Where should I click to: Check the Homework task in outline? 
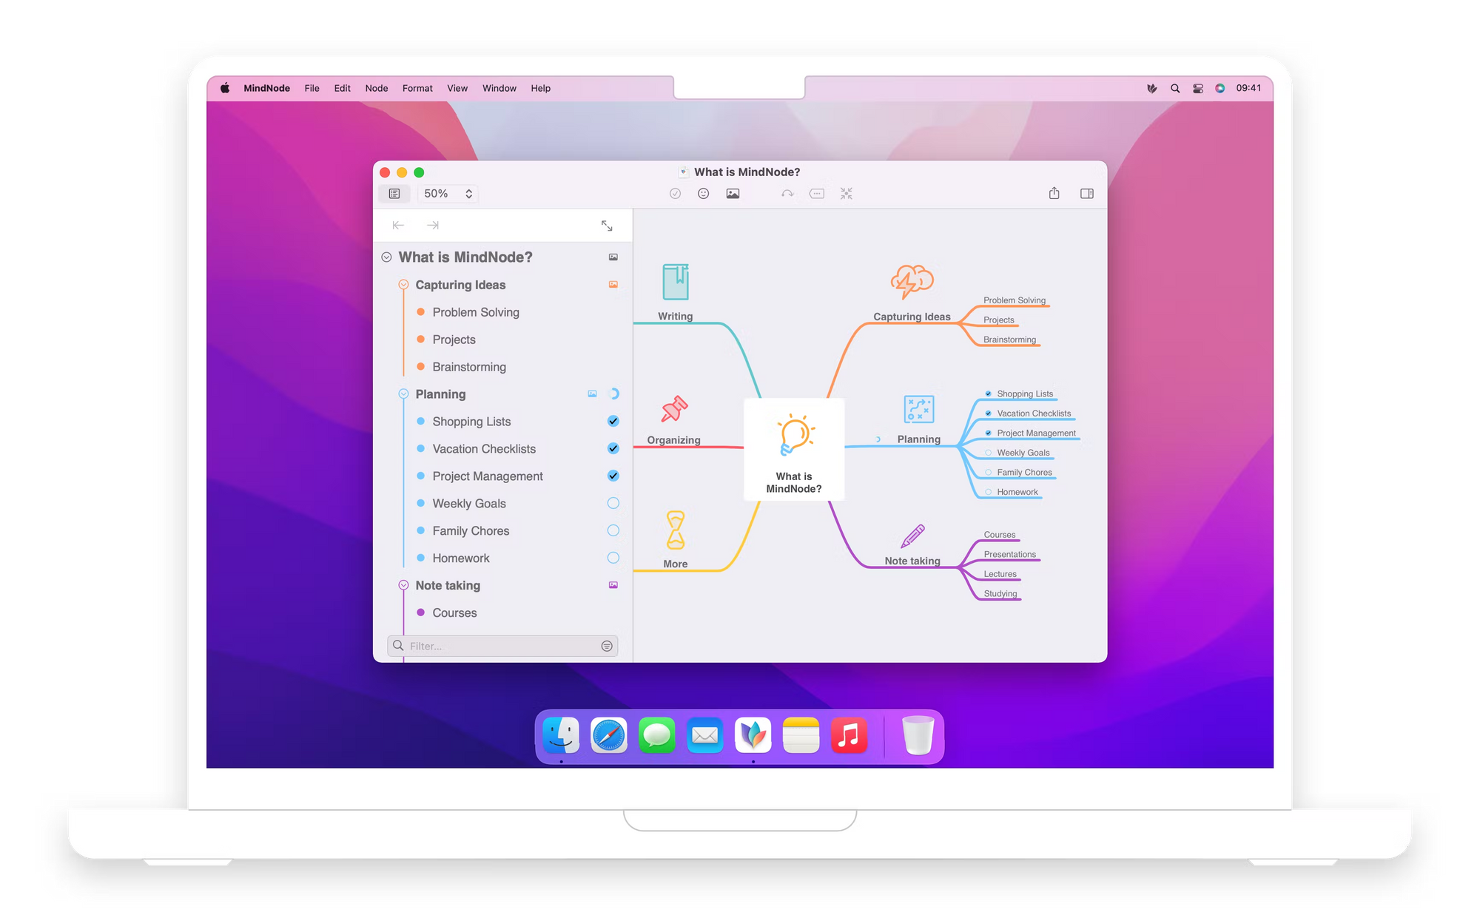point(613,558)
